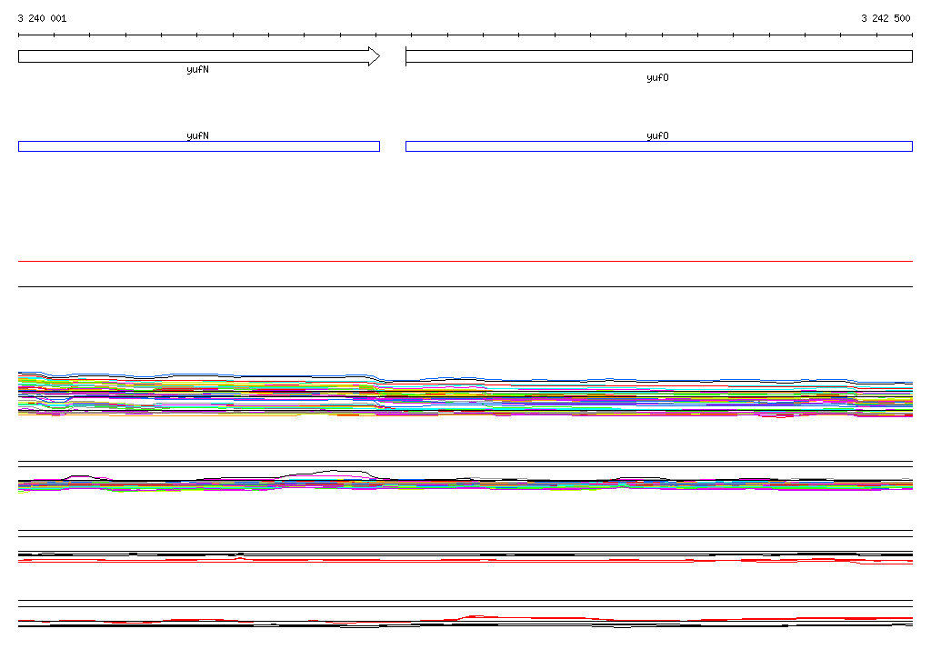Click the end coordinate 3 242 500
The width and height of the screenshot is (931, 649).
(886, 18)
